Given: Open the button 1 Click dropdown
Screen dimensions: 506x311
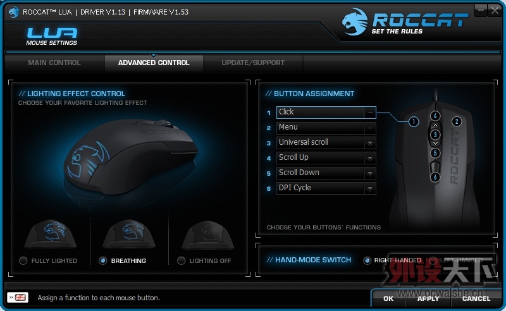Looking at the screenshot, I should click(326, 113).
